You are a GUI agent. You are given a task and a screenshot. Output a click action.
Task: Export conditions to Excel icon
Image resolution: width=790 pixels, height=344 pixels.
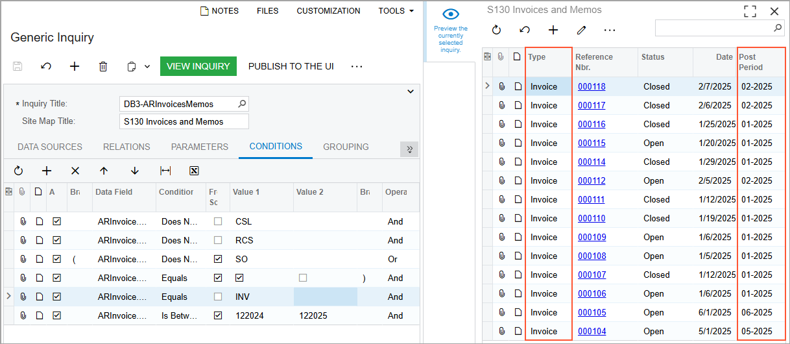click(193, 171)
